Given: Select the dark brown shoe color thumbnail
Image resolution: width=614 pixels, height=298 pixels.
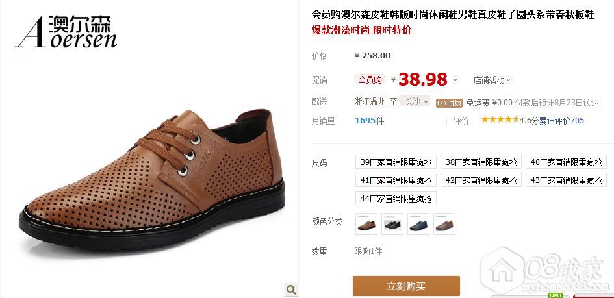Looking at the screenshot, I should (444, 224).
